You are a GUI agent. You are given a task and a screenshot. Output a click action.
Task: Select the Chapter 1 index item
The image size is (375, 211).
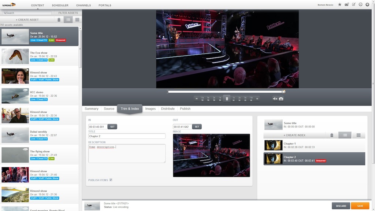tap(314, 145)
